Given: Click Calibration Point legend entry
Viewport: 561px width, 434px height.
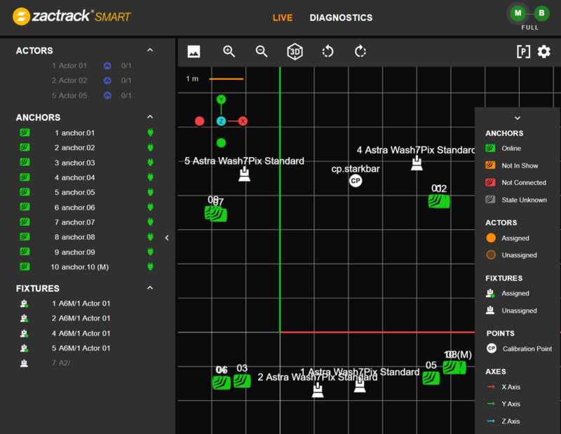Looking at the screenshot, I should 519,348.
